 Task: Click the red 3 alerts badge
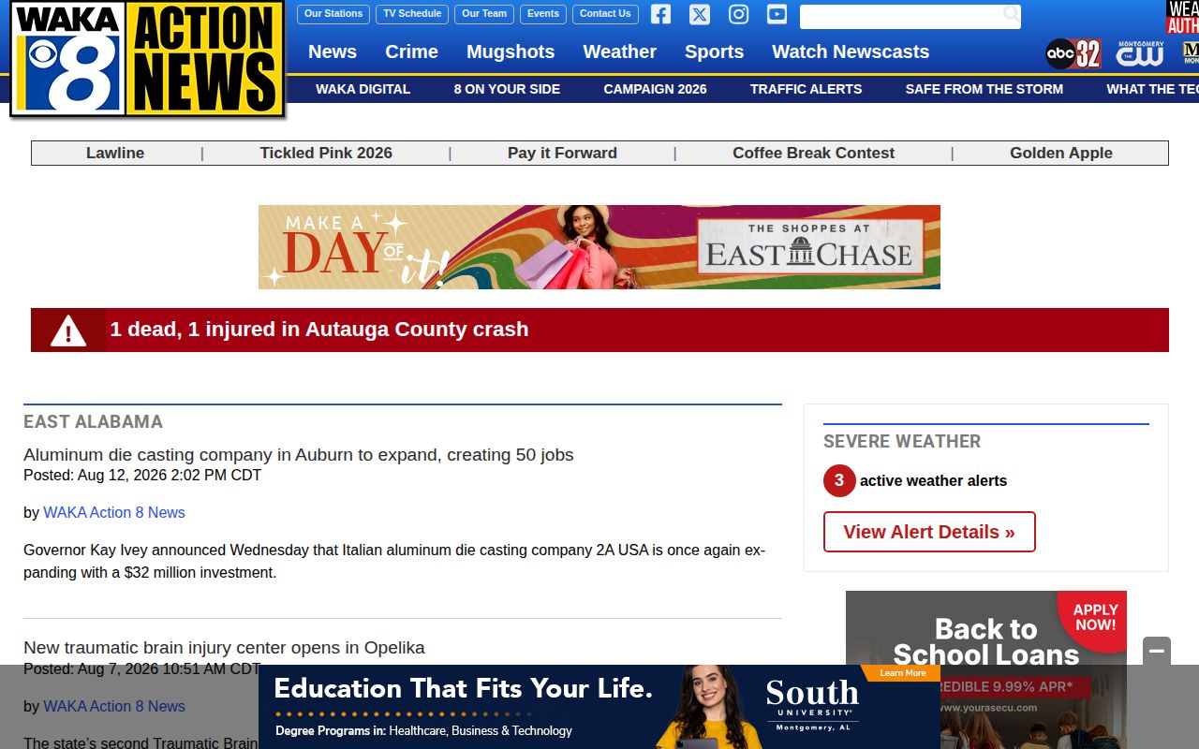click(839, 480)
